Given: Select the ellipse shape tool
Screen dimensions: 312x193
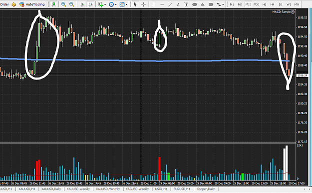Looking at the screenshot, I should (194, 4).
